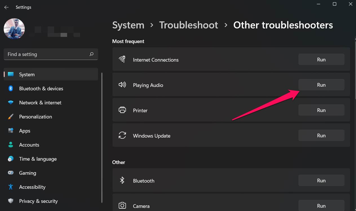The height and width of the screenshot is (211, 356).
Task: Go to Troubleshoot in the breadcrumb
Action: (189, 25)
